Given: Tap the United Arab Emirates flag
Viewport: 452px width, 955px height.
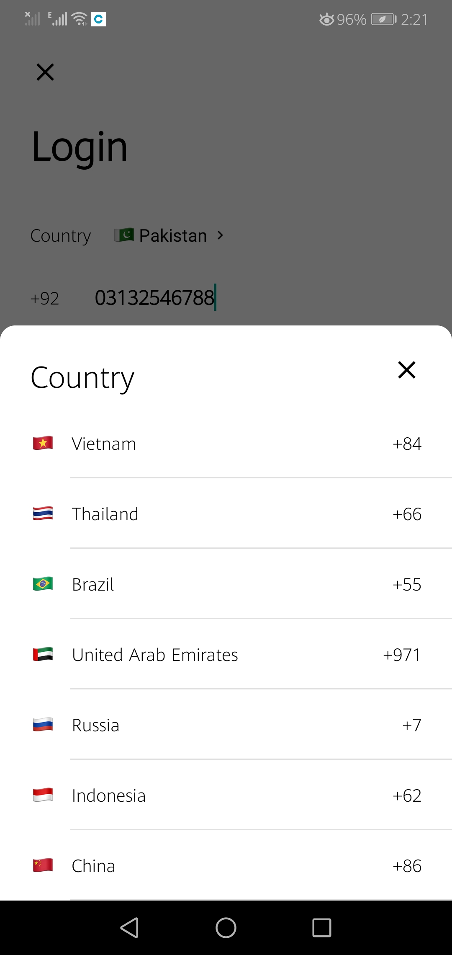Looking at the screenshot, I should pos(43,654).
